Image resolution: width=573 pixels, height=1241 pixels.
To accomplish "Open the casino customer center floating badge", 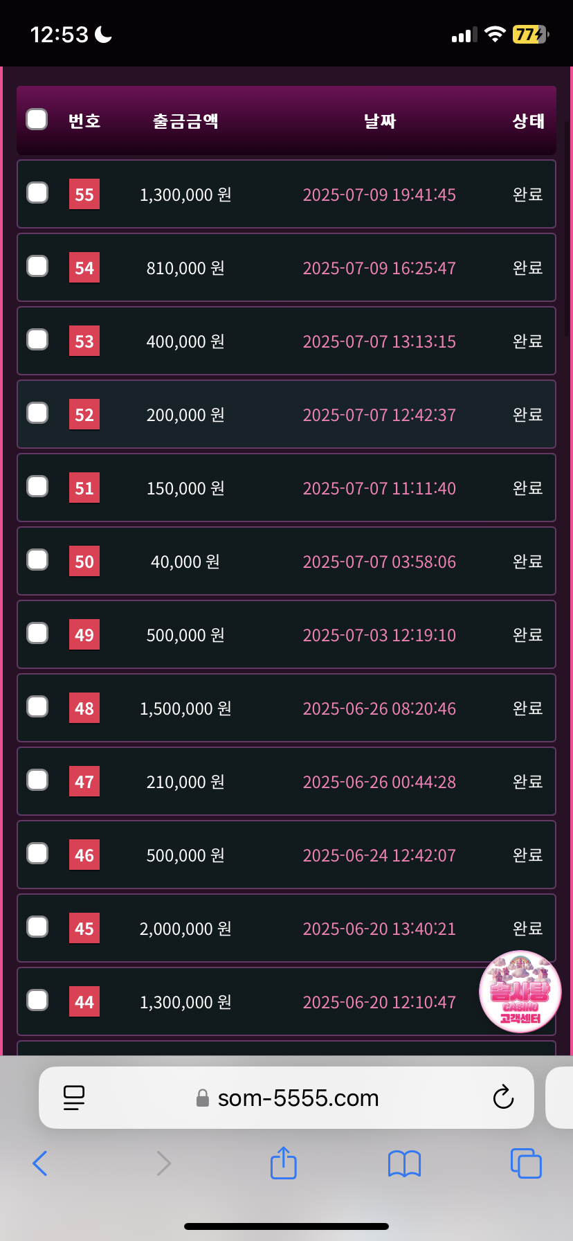I will pos(520,992).
